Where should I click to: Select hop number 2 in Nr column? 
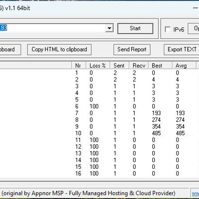click(77, 80)
